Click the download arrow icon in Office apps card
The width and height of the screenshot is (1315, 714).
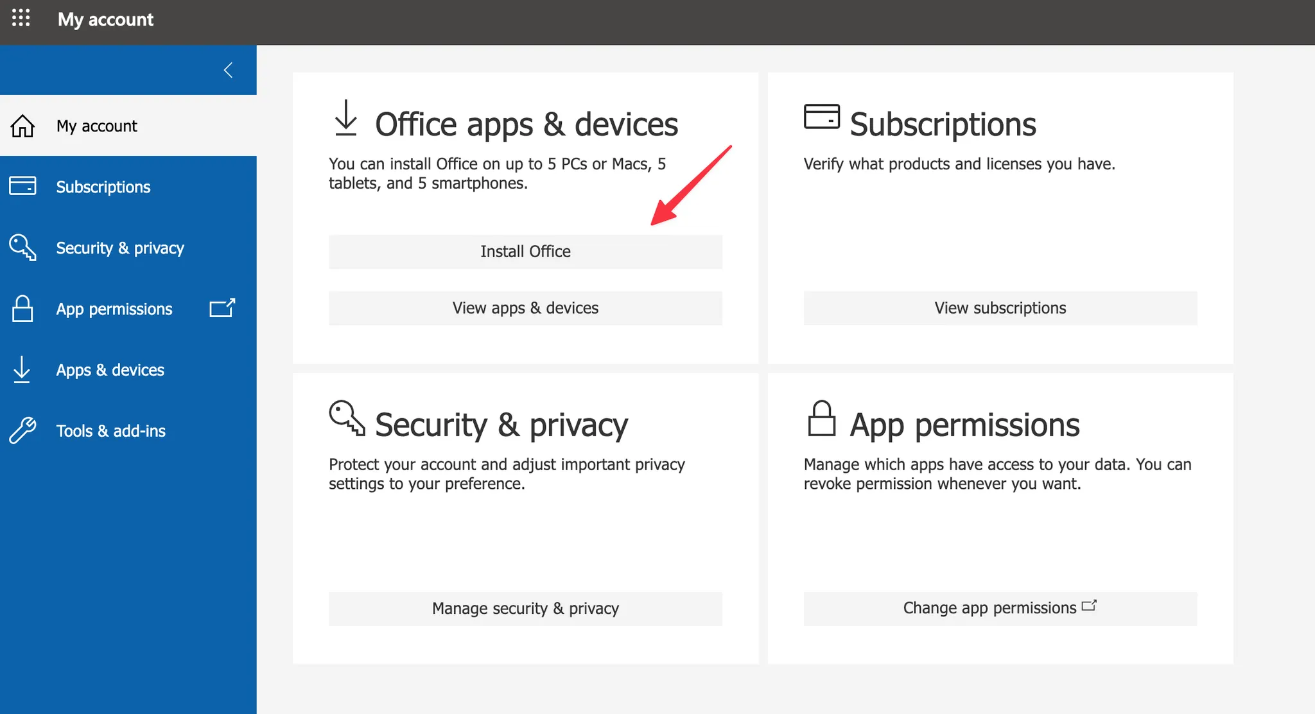pyautogui.click(x=346, y=118)
